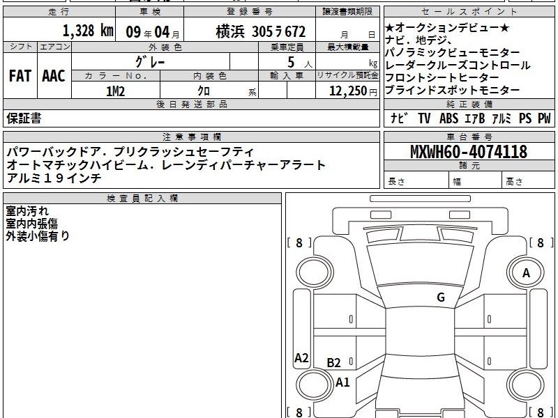This screenshot has width=558, height=418.
Task: Click the 諸元 header
Action: (469, 166)
